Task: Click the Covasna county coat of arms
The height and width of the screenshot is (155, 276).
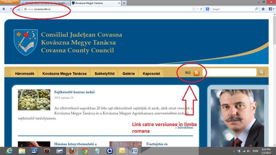Action: (x=26, y=42)
